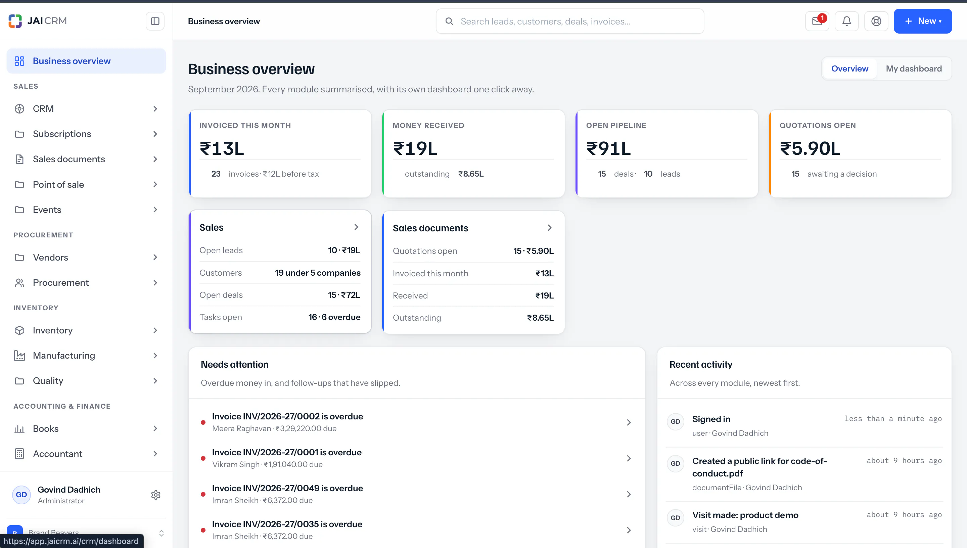This screenshot has width=967, height=548.
Task: Select Business overview in sidebar
Action: point(86,61)
